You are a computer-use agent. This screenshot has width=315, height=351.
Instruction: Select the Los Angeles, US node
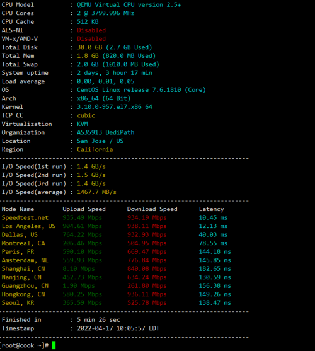coord(28,226)
